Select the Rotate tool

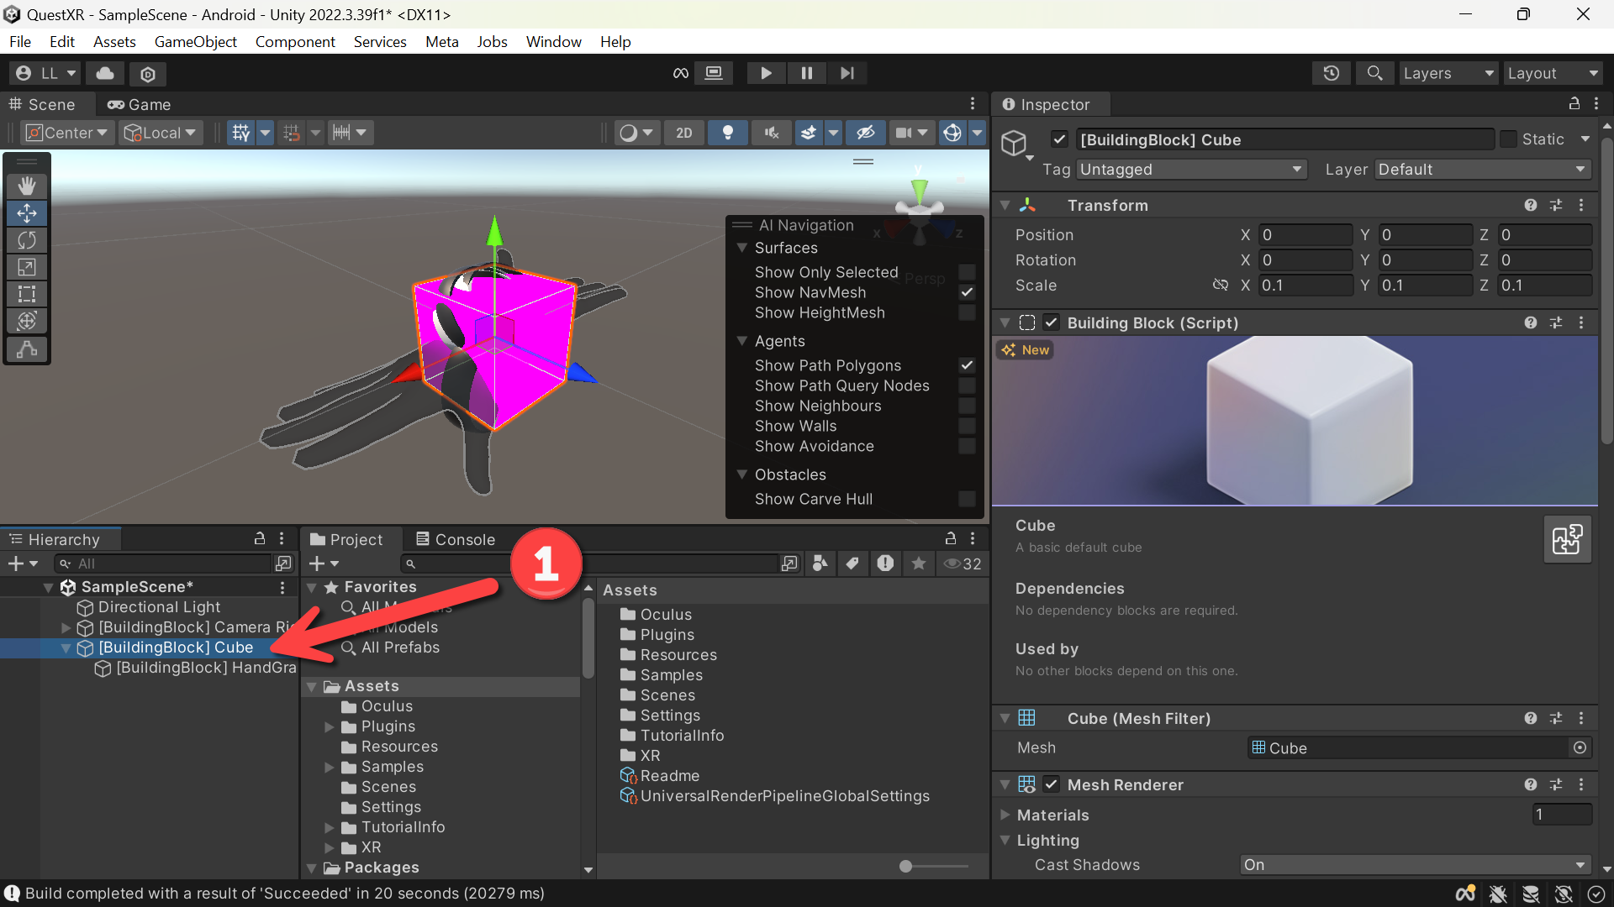tap(27, 240)
